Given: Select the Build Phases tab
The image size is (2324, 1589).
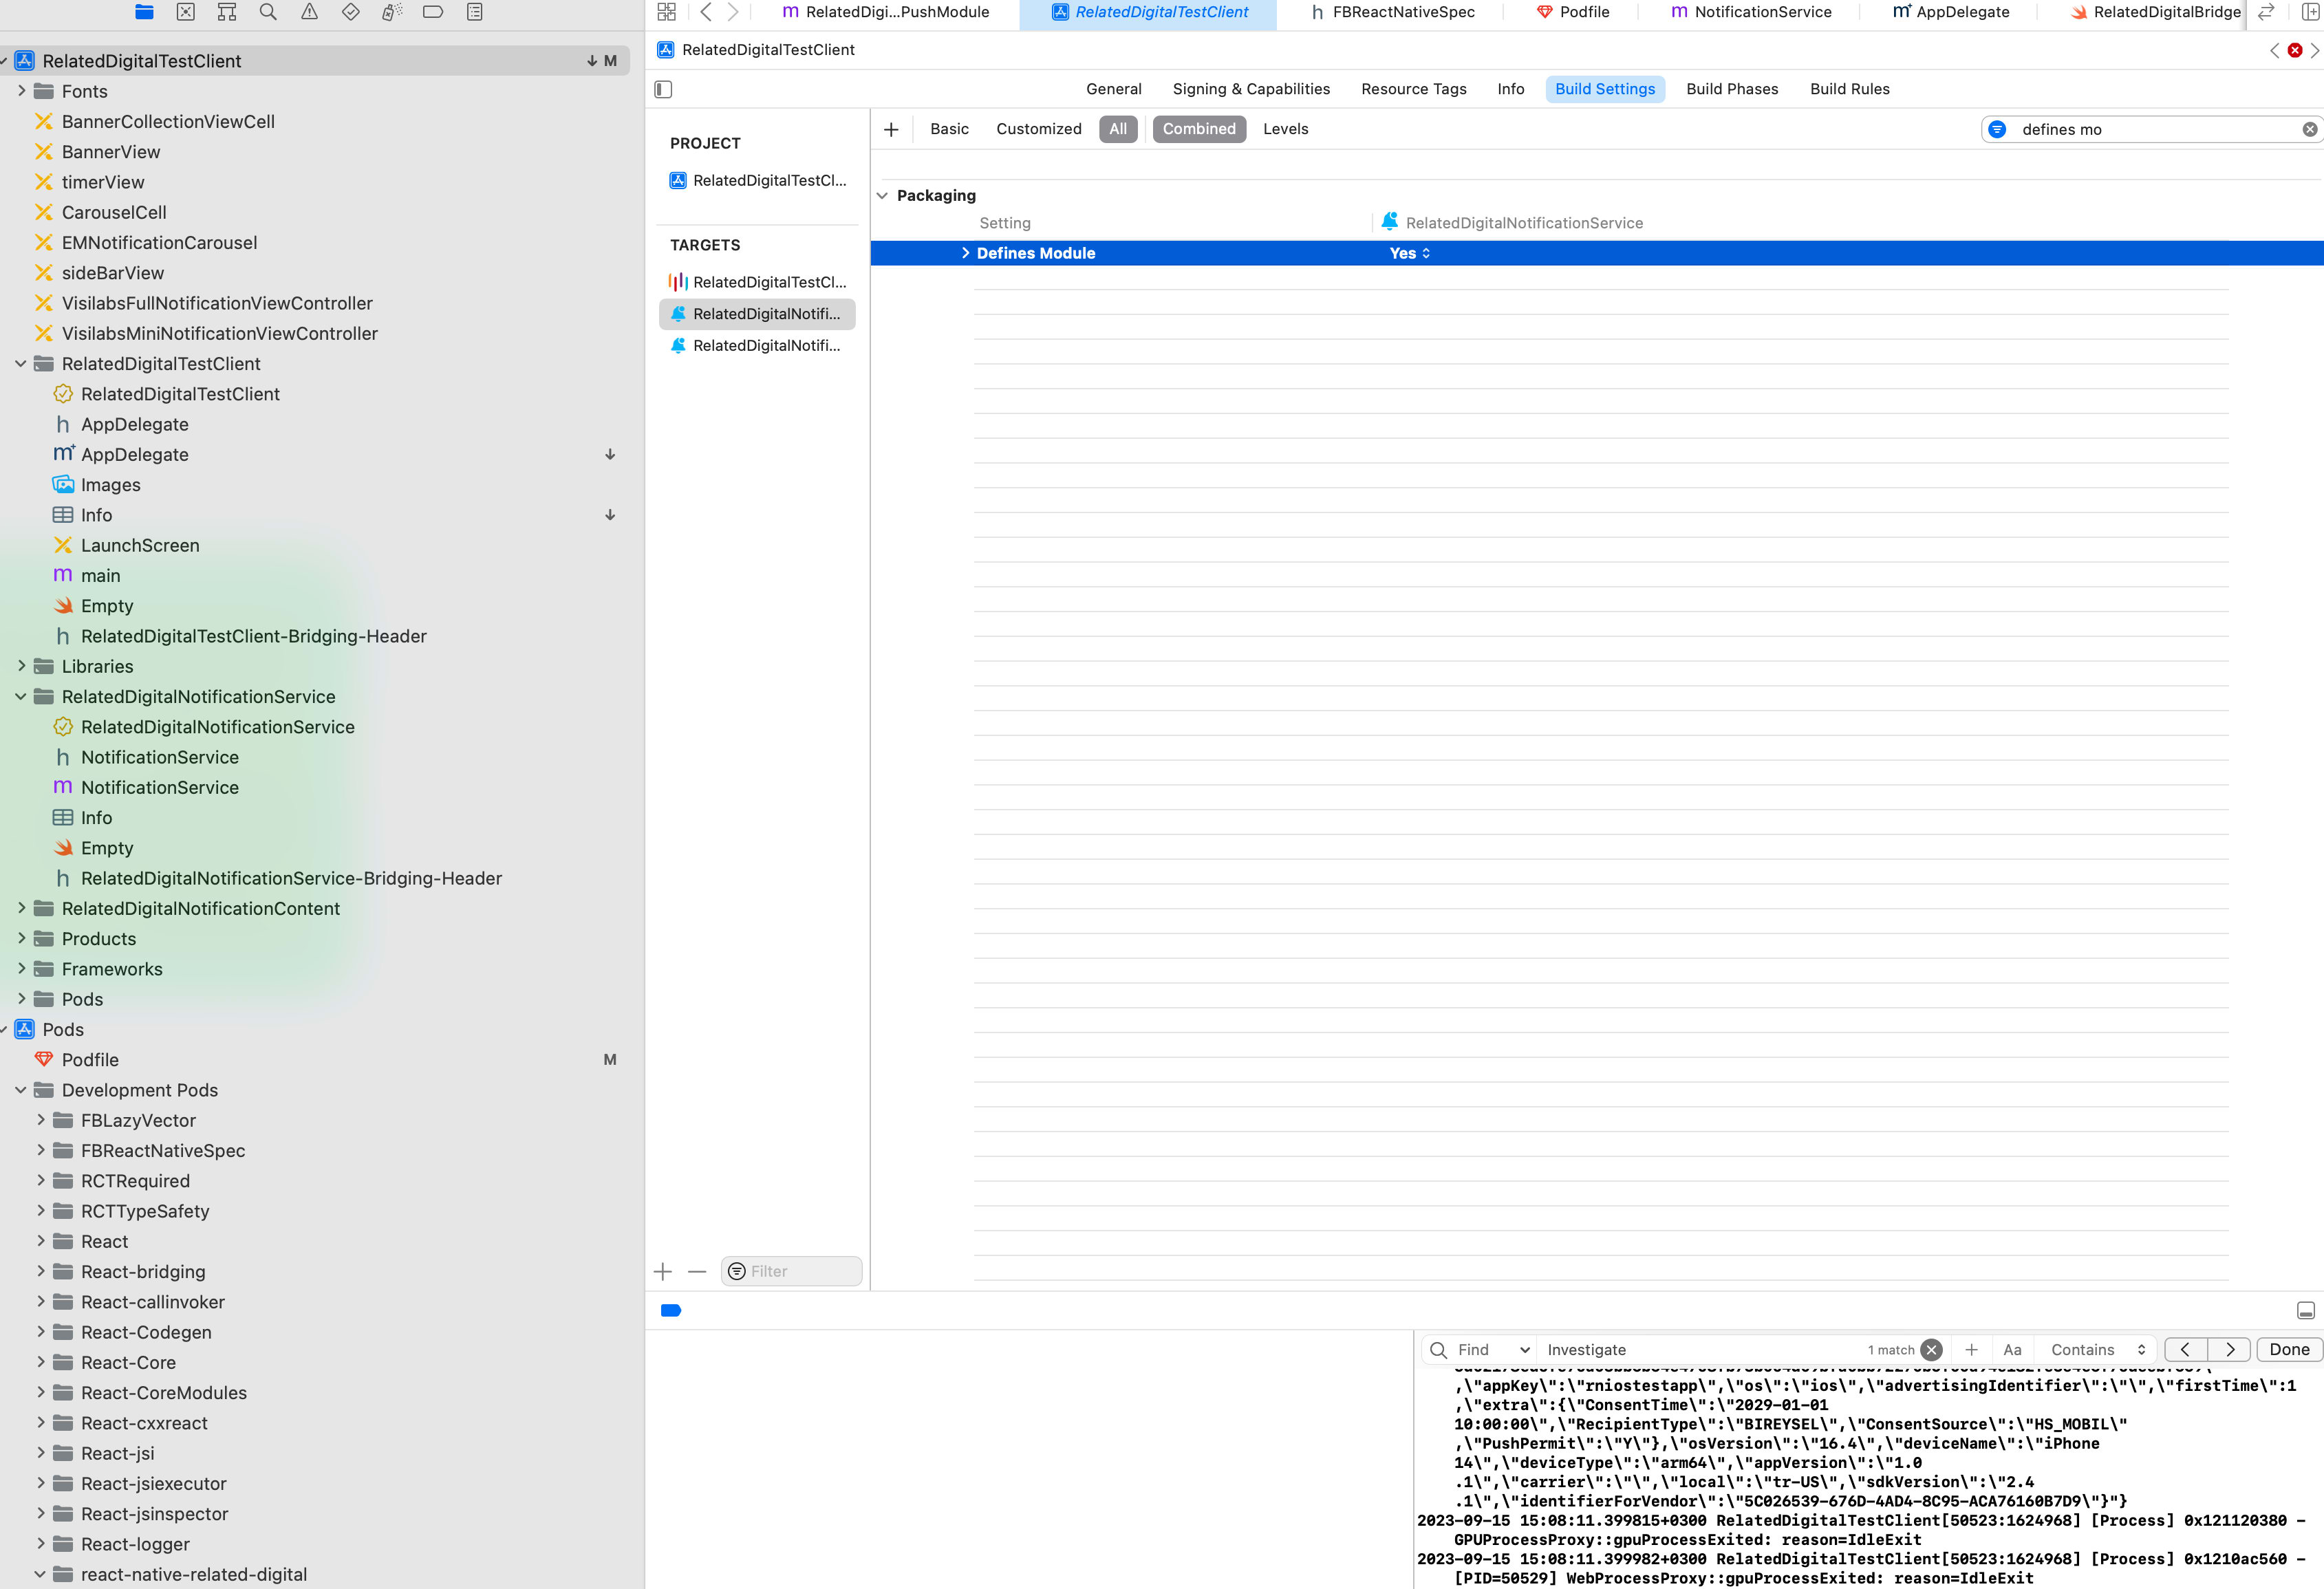Looking at the screenshot, I should [x=1732, y=88].
